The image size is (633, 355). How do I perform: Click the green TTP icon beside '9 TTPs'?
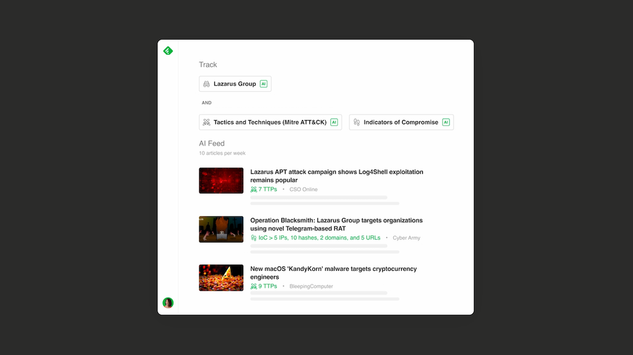[x=253, y=286]
